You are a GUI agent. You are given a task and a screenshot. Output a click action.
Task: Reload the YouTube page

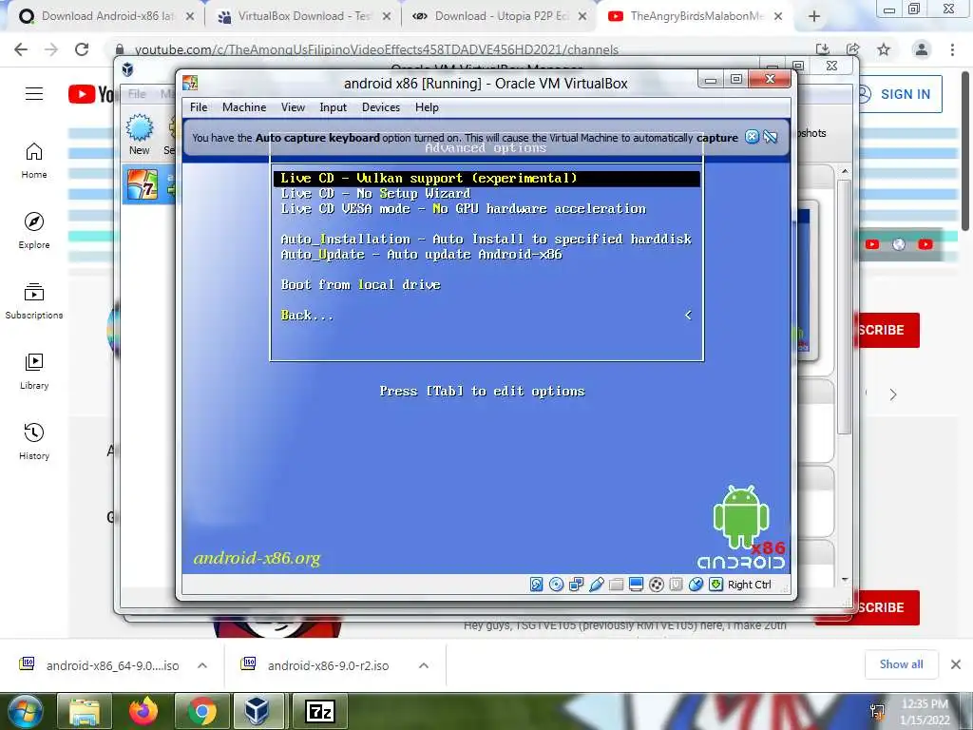click(82, 49)
